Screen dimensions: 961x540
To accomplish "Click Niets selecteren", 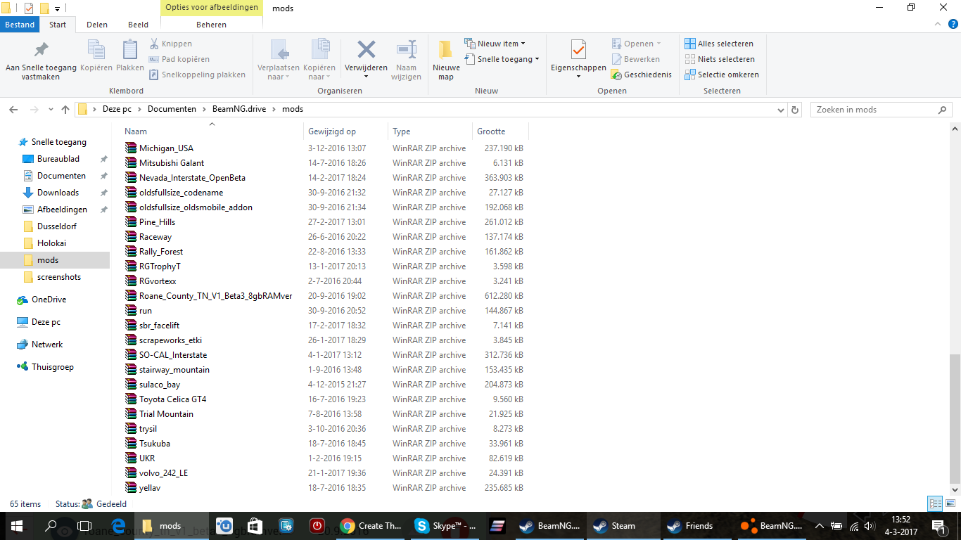I will click(720, 59).
